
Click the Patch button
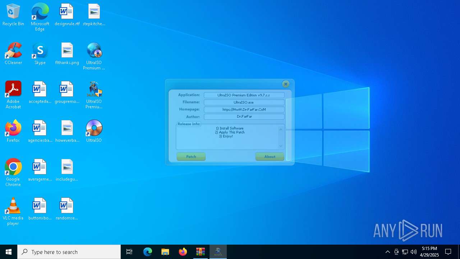click(x=191, y=156)
